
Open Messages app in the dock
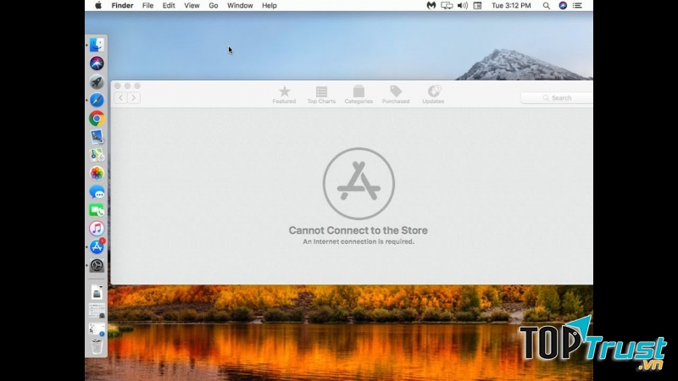coord(97,192)
